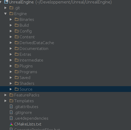The height and width of the screenshot is (130, 131).
Task: Click the Programs folder icon
Action: point(17,72)
